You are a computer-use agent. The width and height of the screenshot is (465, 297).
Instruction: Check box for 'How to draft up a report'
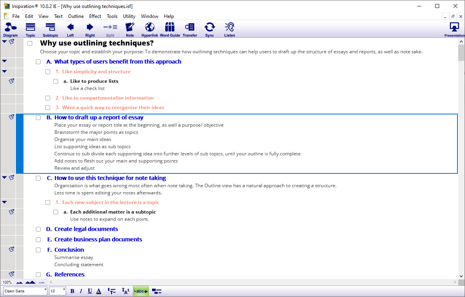38,118
